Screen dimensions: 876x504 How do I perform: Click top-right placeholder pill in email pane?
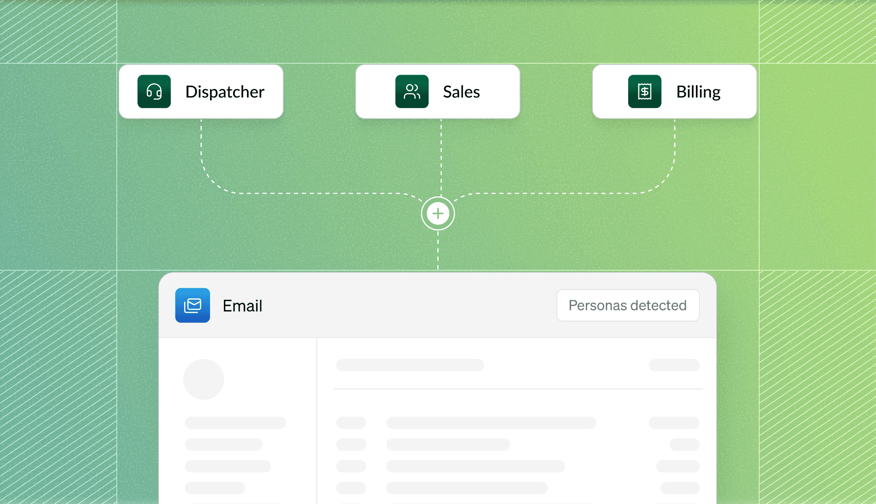(x=674, y=365)
